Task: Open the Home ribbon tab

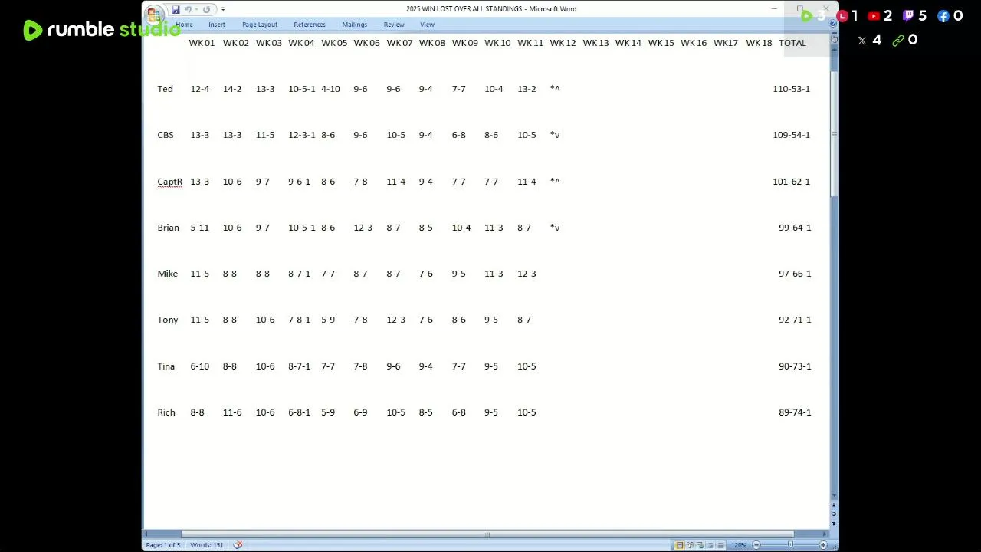Action: coord(184,25)
